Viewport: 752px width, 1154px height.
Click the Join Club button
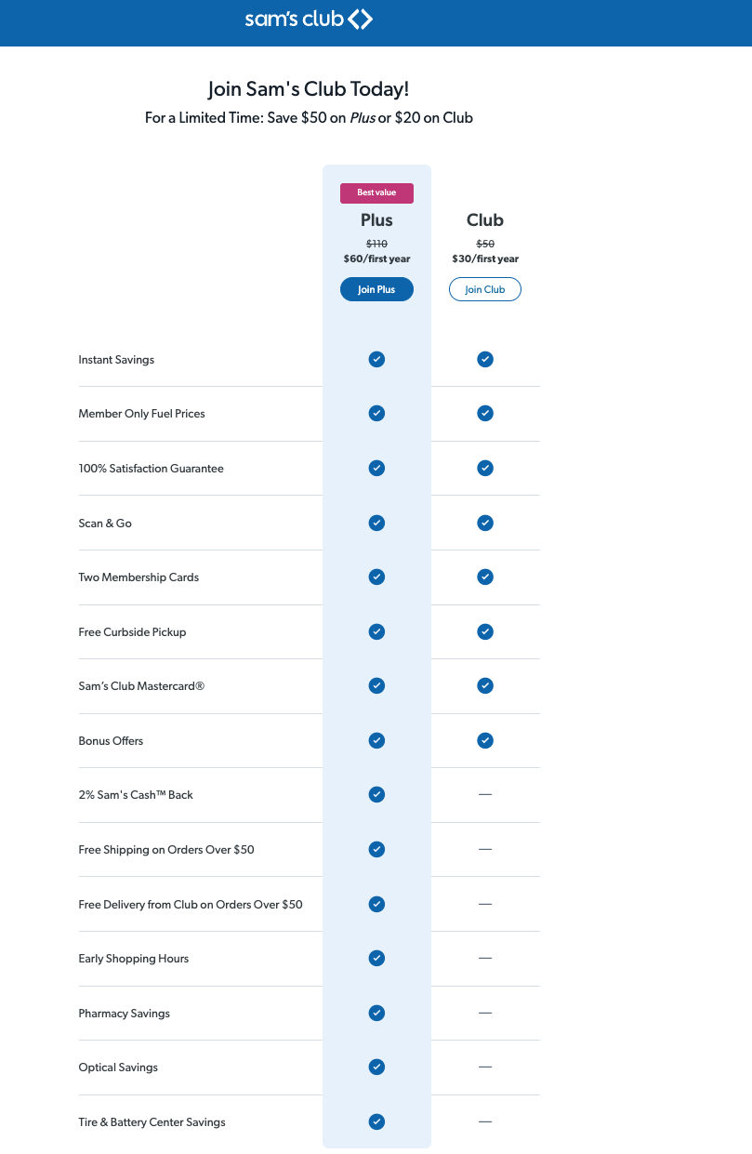pyautogui.click(x=484, y=289)
